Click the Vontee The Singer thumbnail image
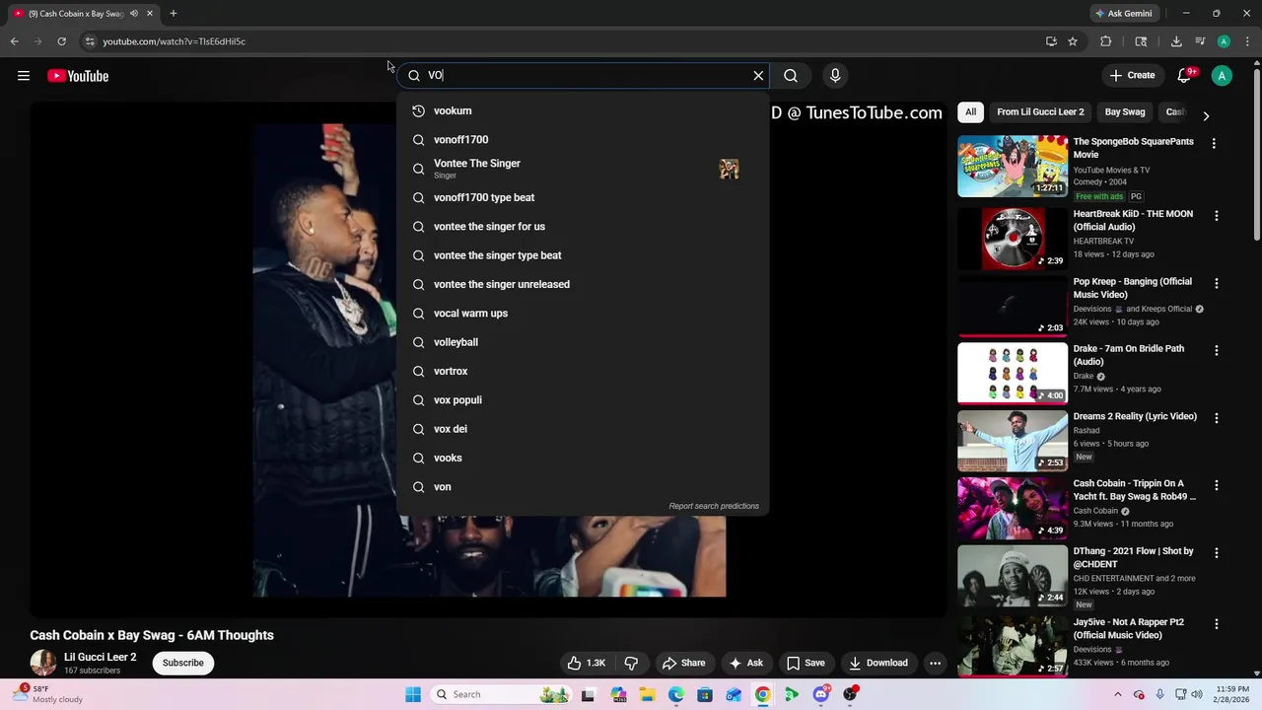This screenshot has width=1262, height=710. (729, 169)
